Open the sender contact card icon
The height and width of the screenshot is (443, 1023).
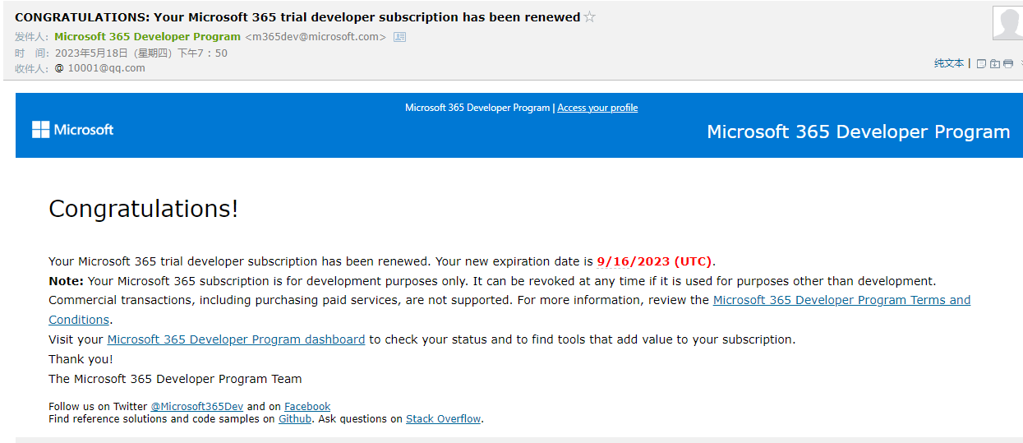[x=399, y=37]
